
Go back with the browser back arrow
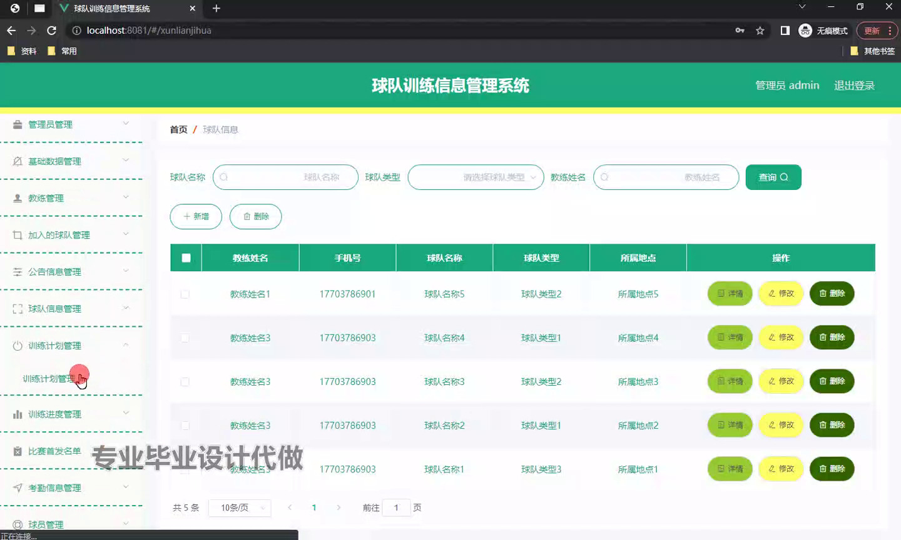tap(11, 30)
